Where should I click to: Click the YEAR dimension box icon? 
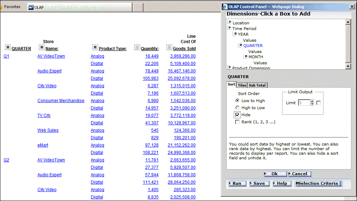pyautogui.click(x=236, y=34)
